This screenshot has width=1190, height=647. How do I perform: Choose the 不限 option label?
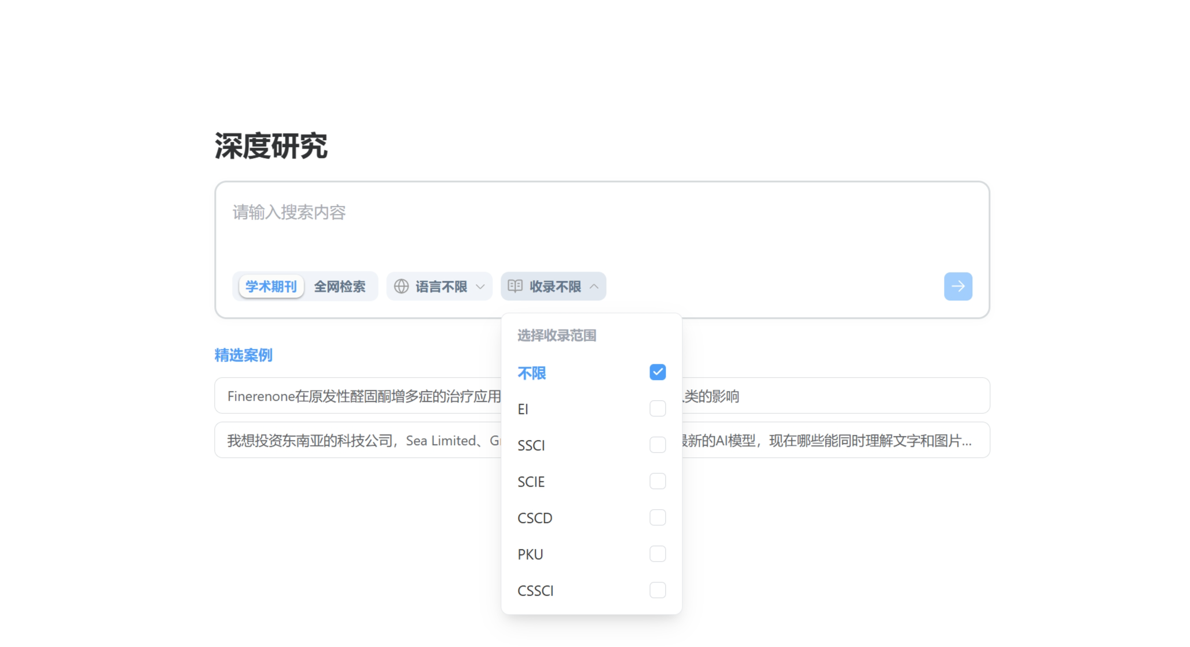532,373
